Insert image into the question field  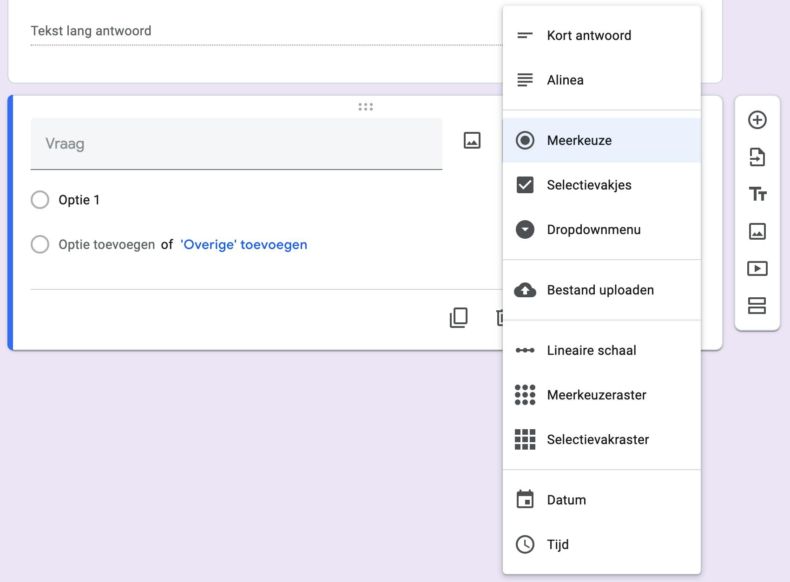(x=472, y=140)
